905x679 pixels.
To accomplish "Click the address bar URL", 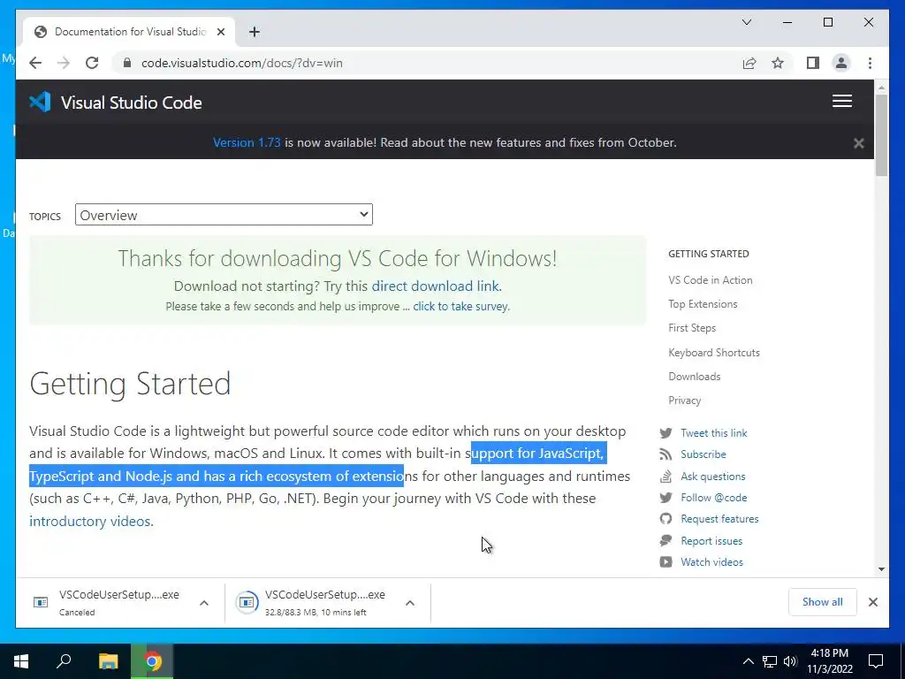I will [x=242, y=63].
